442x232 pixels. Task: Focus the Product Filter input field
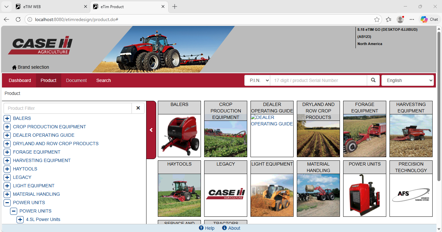coord(68,108)
